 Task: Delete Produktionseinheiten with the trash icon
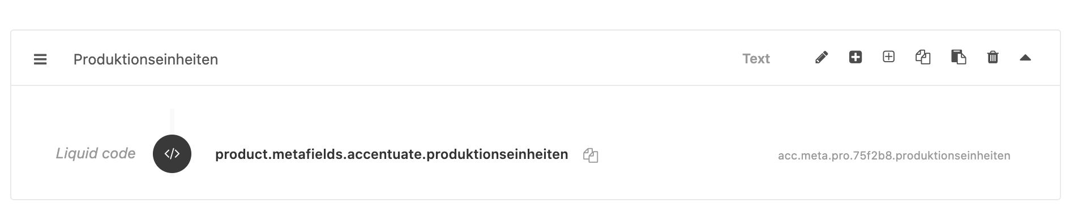(x=993, y=57)
